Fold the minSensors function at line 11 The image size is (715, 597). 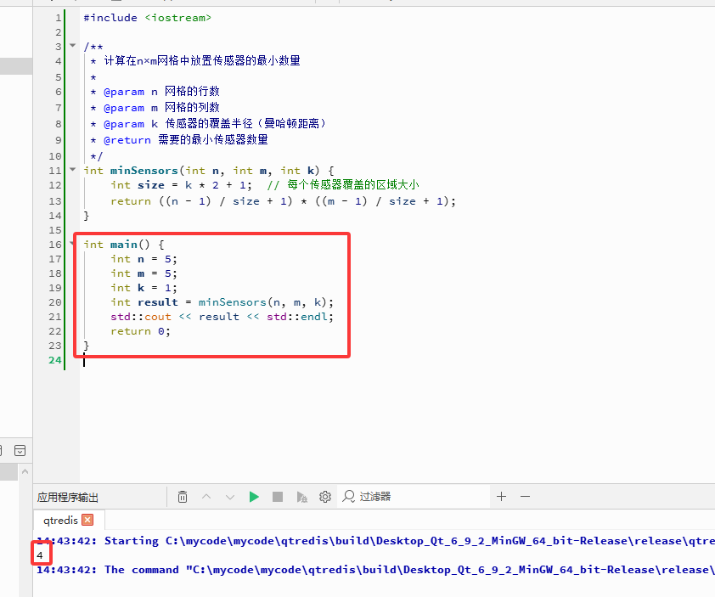72,169
